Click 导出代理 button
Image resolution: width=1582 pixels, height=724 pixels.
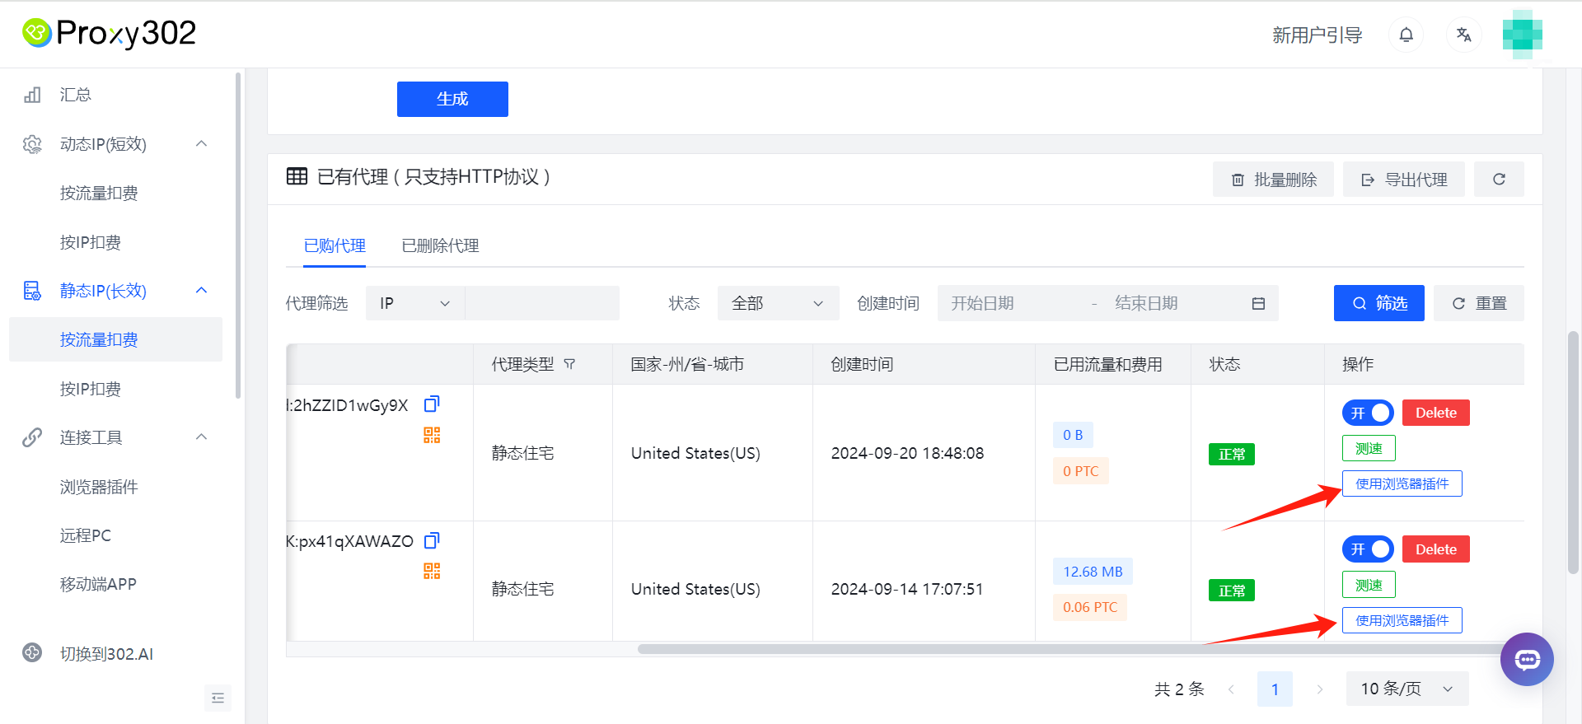1404,180
